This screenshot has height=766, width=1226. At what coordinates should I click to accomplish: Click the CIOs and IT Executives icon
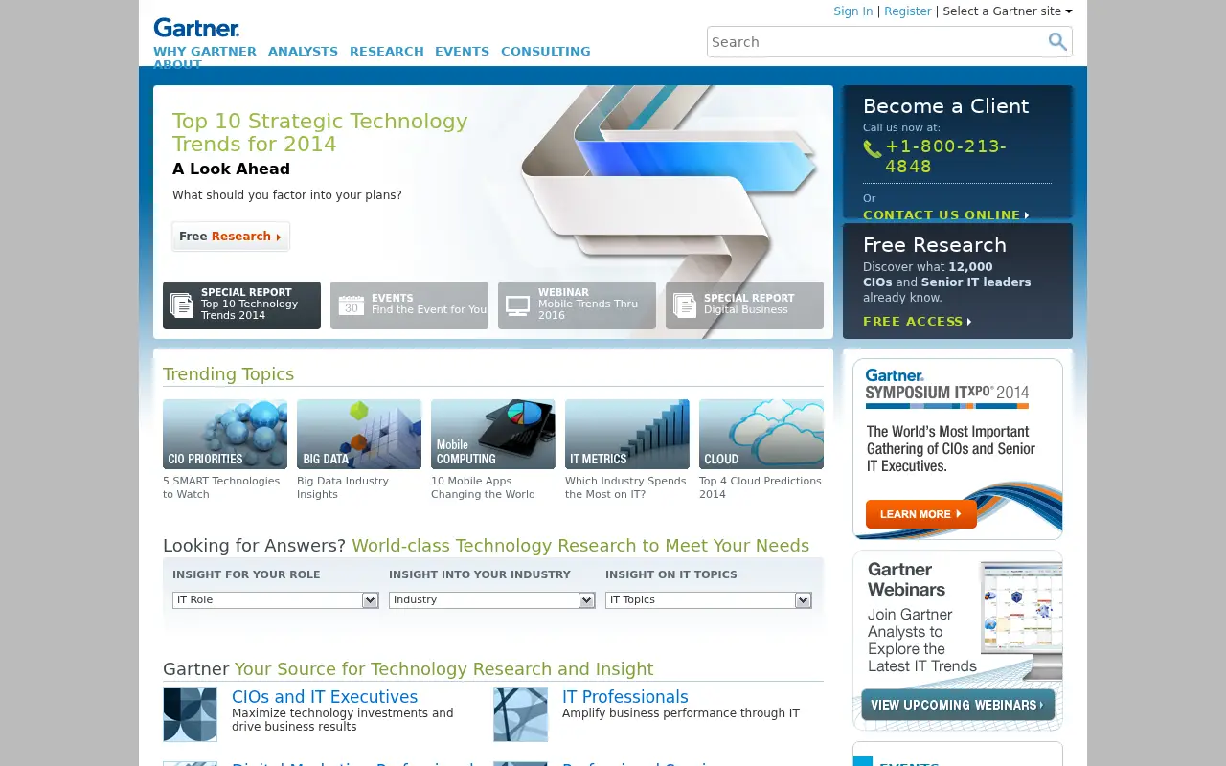pos(190,714)
